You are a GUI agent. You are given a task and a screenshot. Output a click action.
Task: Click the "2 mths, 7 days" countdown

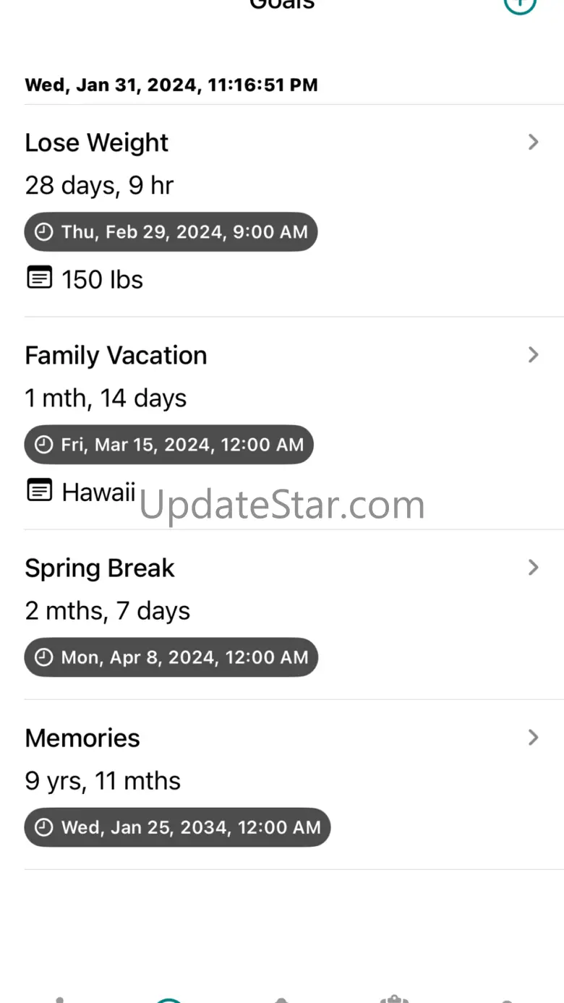[x=108, y=611]
